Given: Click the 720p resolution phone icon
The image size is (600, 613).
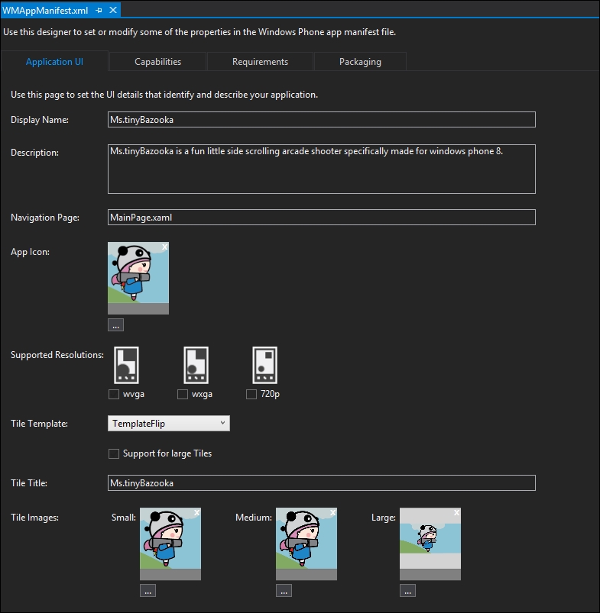Looking at the screenshot, I should [x=265, y=365].
